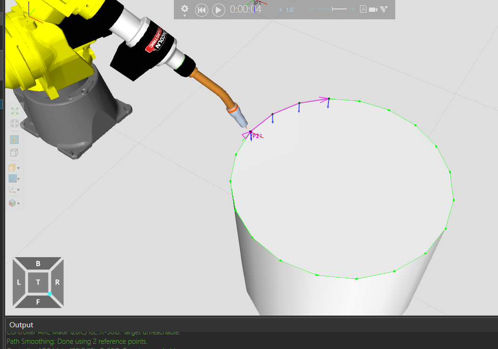Play the robot simulation

pos(218,10)
